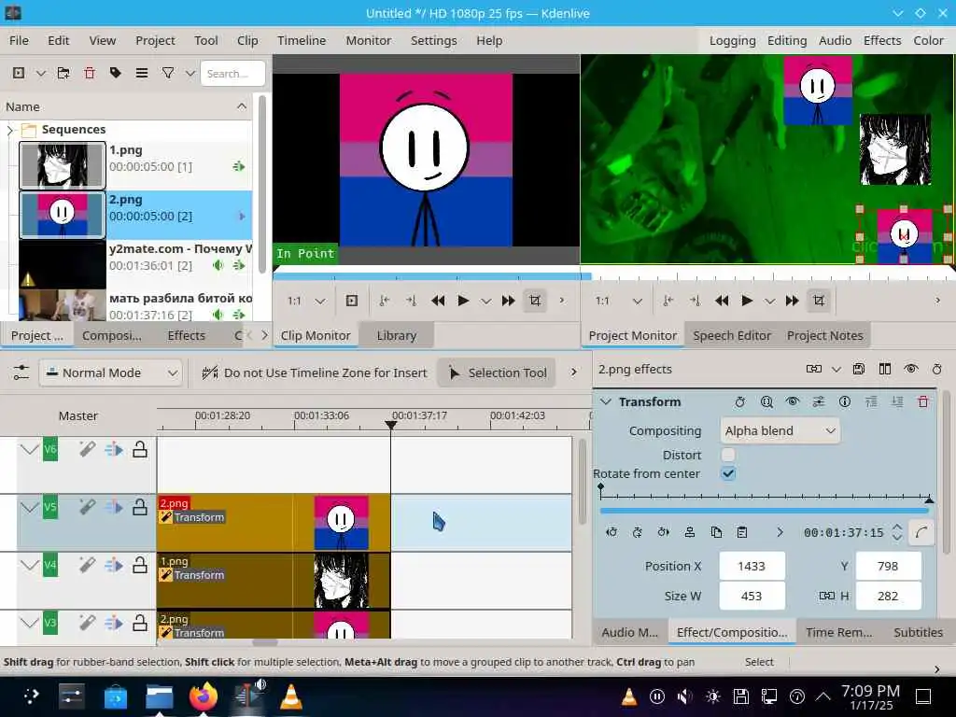
Task: Switch to Audio workspace layout
Action: pos(835,40)
